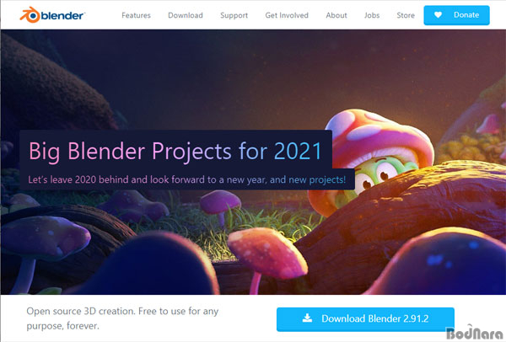
Task: Click the mushroom character in hero image
Action: (x=374, y=158)
